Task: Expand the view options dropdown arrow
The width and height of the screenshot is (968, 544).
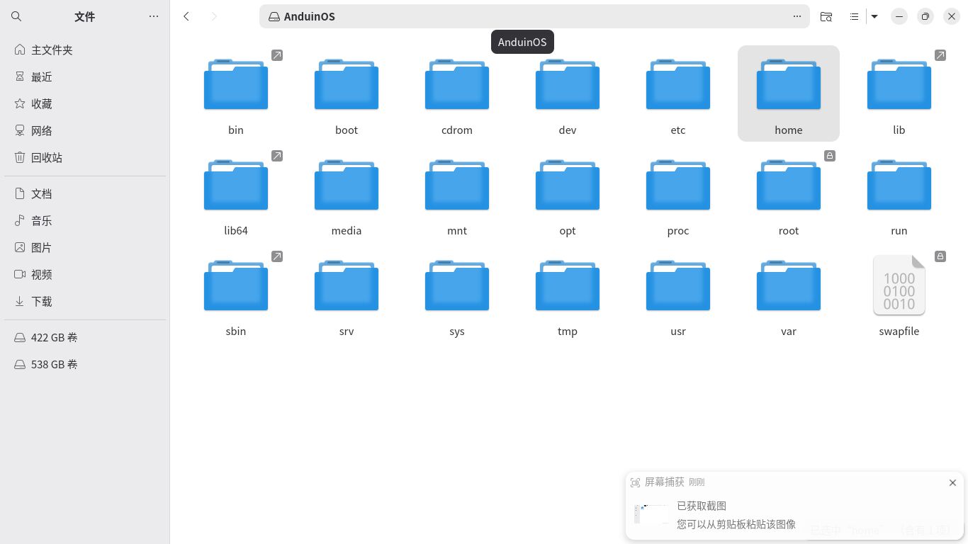Action: (874, 16)
